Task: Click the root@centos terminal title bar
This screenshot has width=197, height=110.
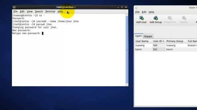Action: tap(66, 7)
